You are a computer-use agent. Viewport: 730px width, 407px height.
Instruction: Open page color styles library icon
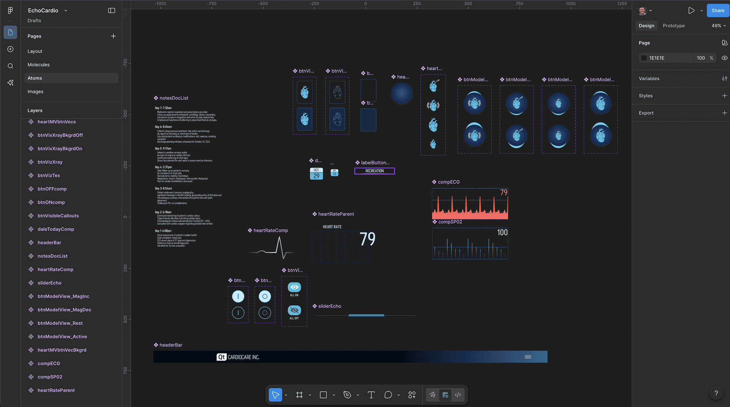click(x=724, y=43)
